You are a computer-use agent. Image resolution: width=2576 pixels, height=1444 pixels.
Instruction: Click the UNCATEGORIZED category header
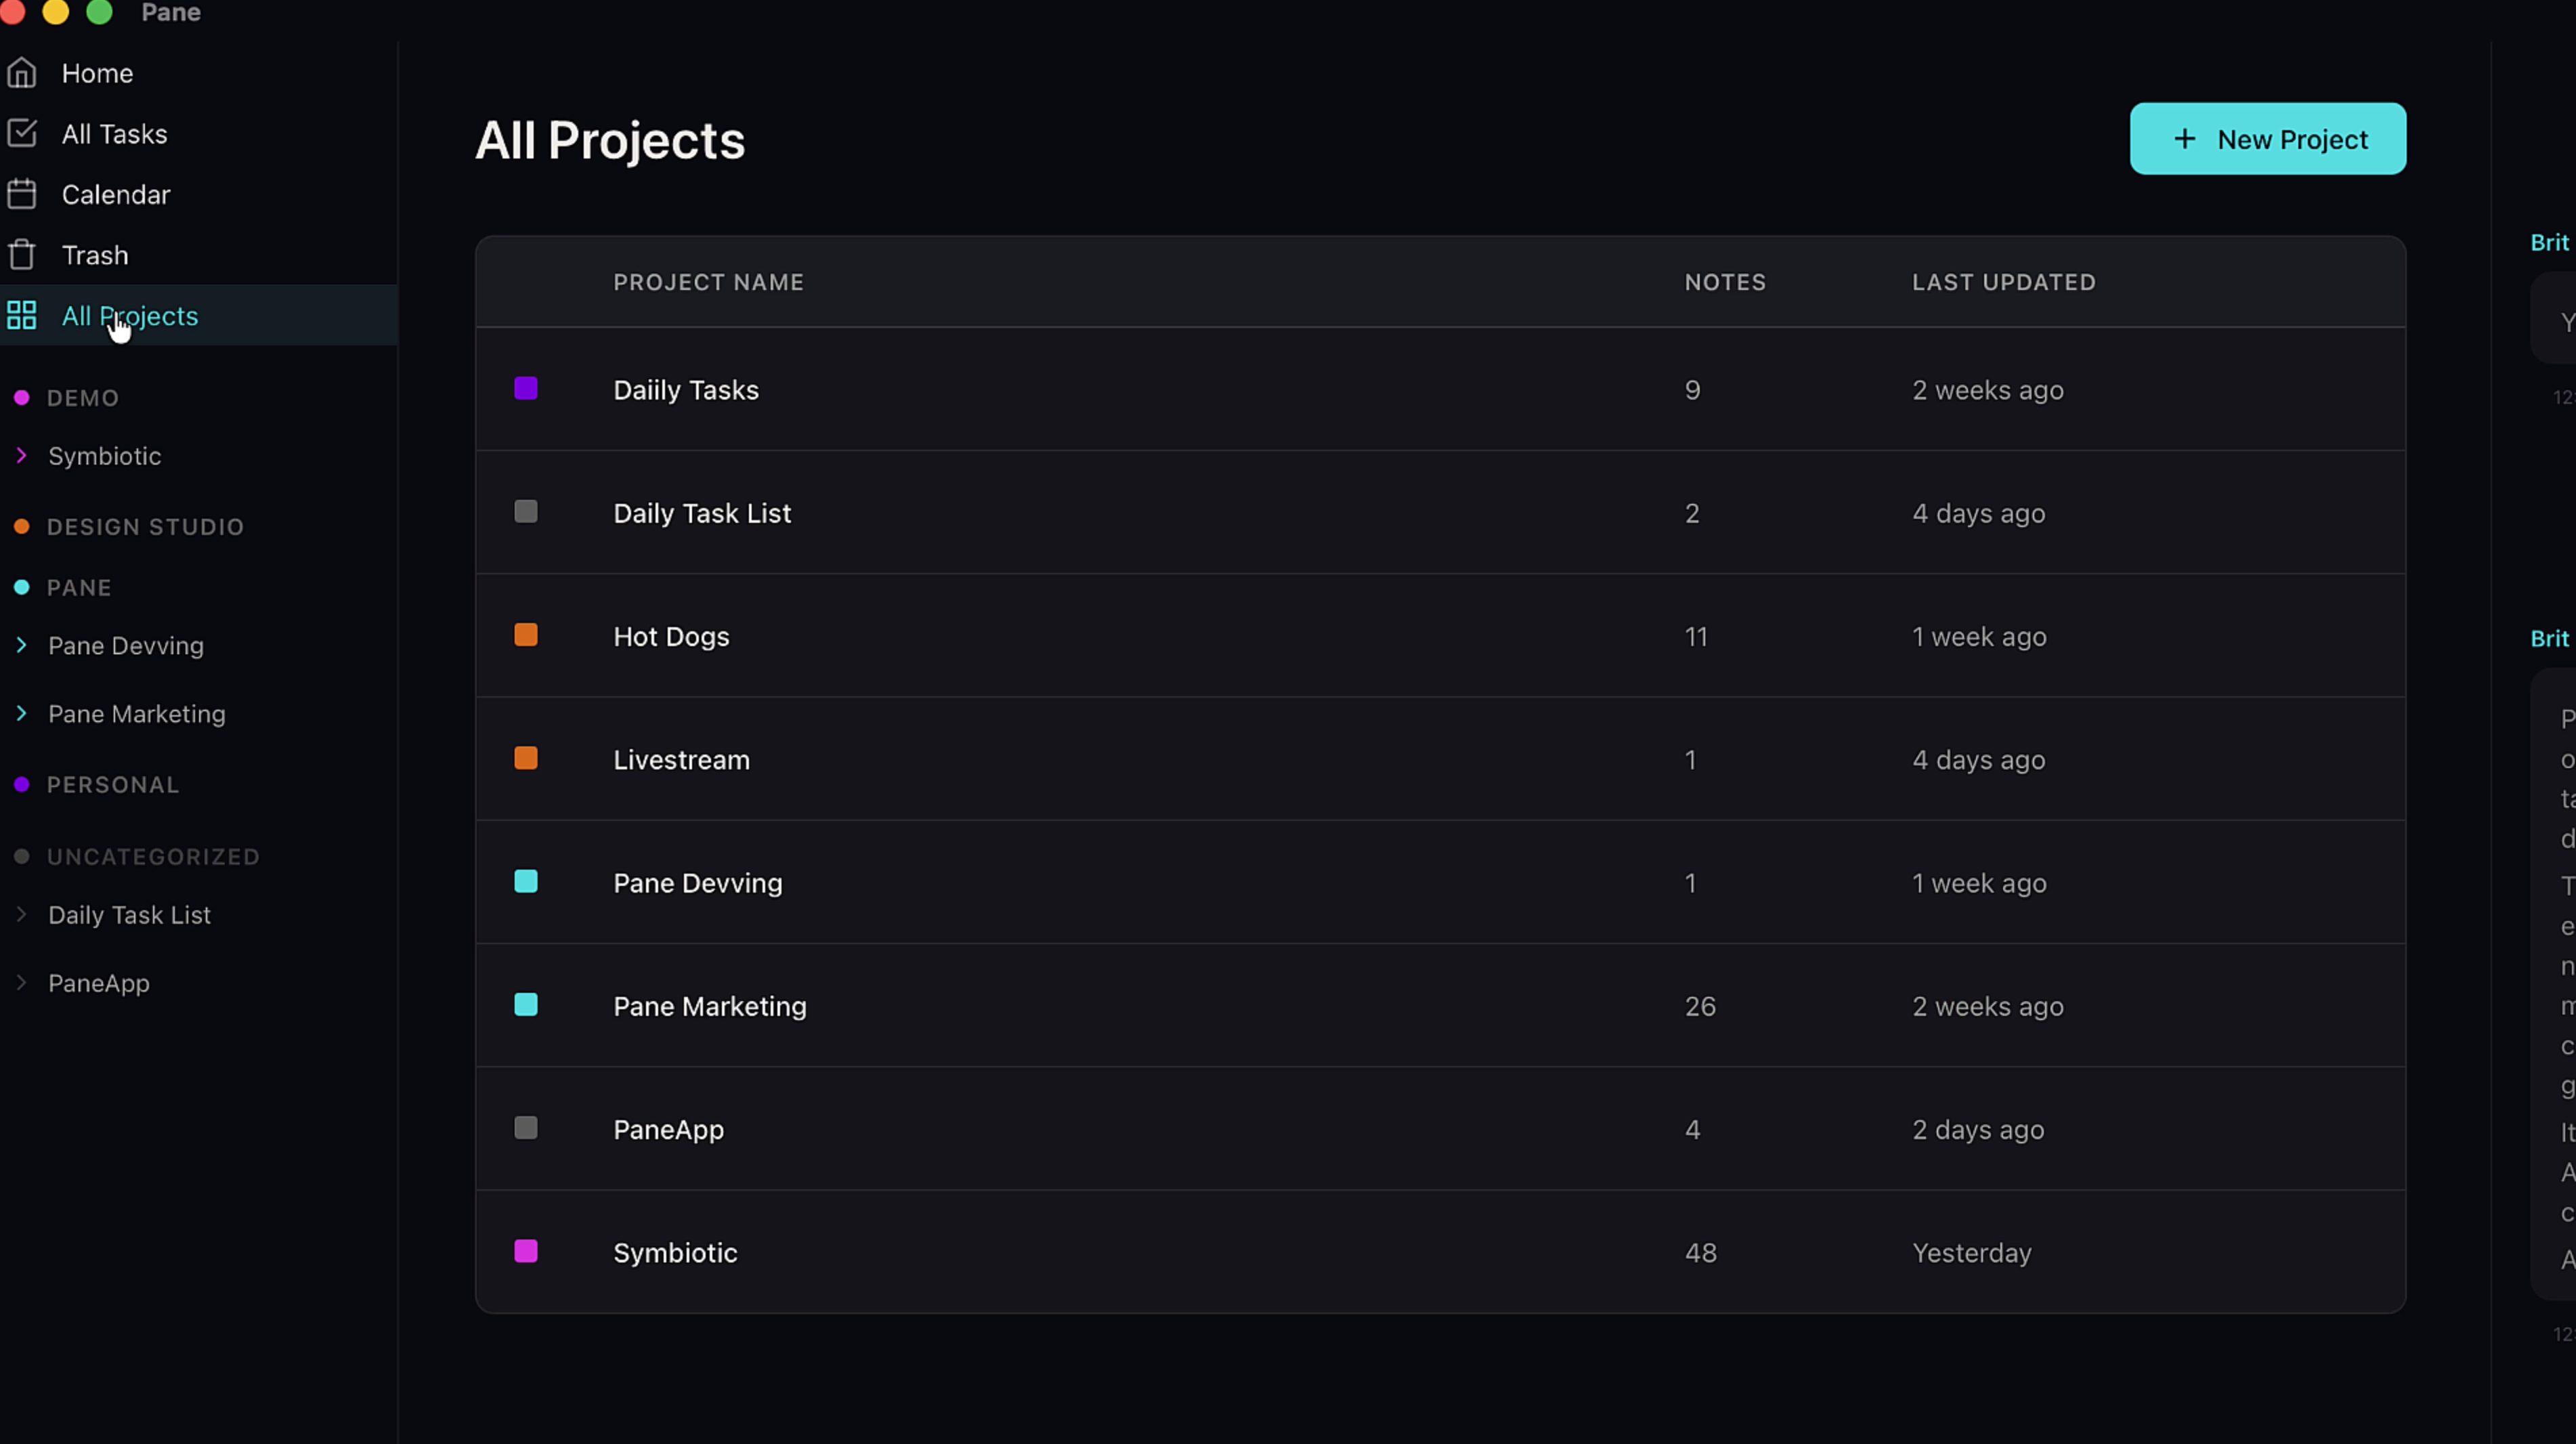click(x=153, y=857)
